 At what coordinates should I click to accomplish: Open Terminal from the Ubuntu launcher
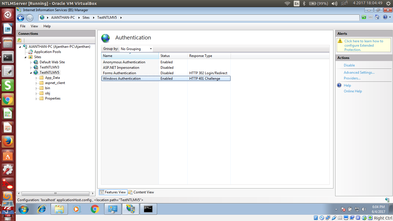(8, 57)
